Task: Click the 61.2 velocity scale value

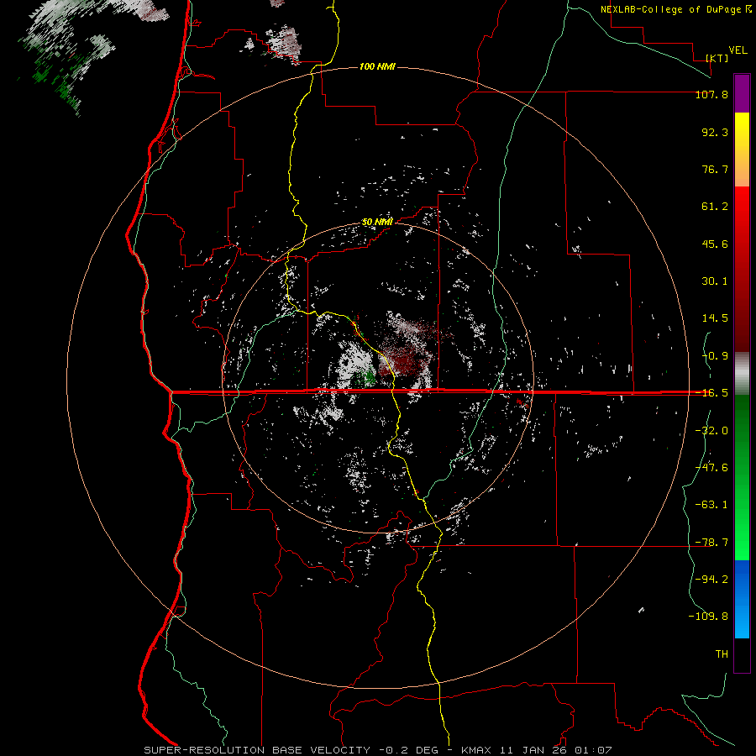Action: tap(715, 207)
